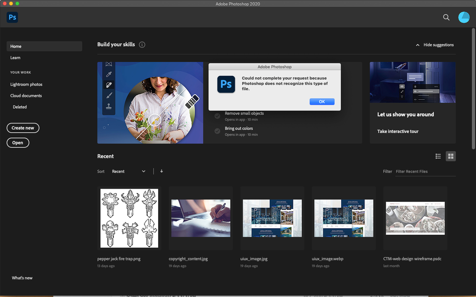The image size is (476, 297).
Task: Click the Create new button
Action: coord(23,128)
